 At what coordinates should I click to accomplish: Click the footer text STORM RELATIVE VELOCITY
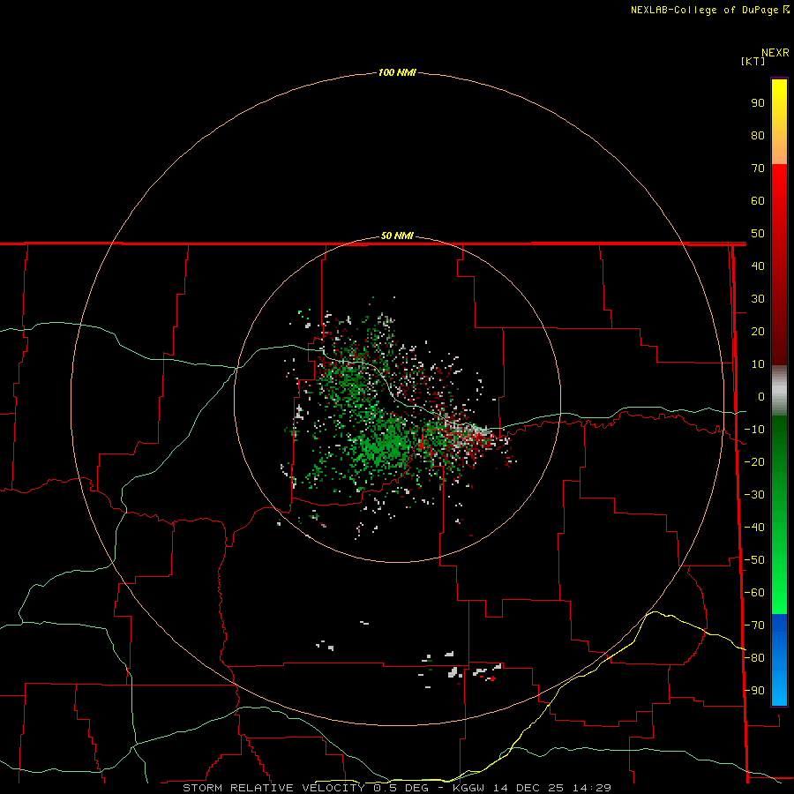pyautogui.click(x=273, y=788)
